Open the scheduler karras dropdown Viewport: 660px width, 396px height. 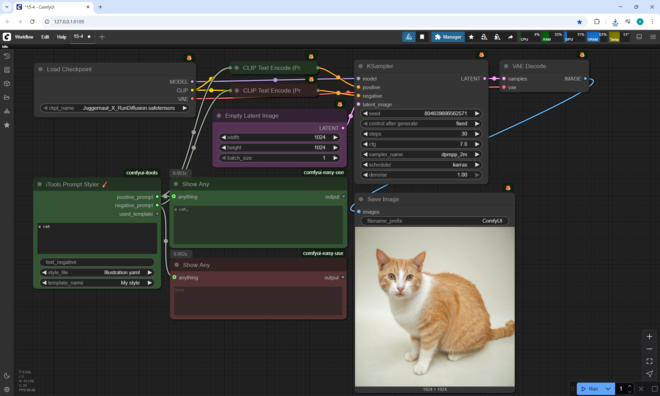[421, 165]
